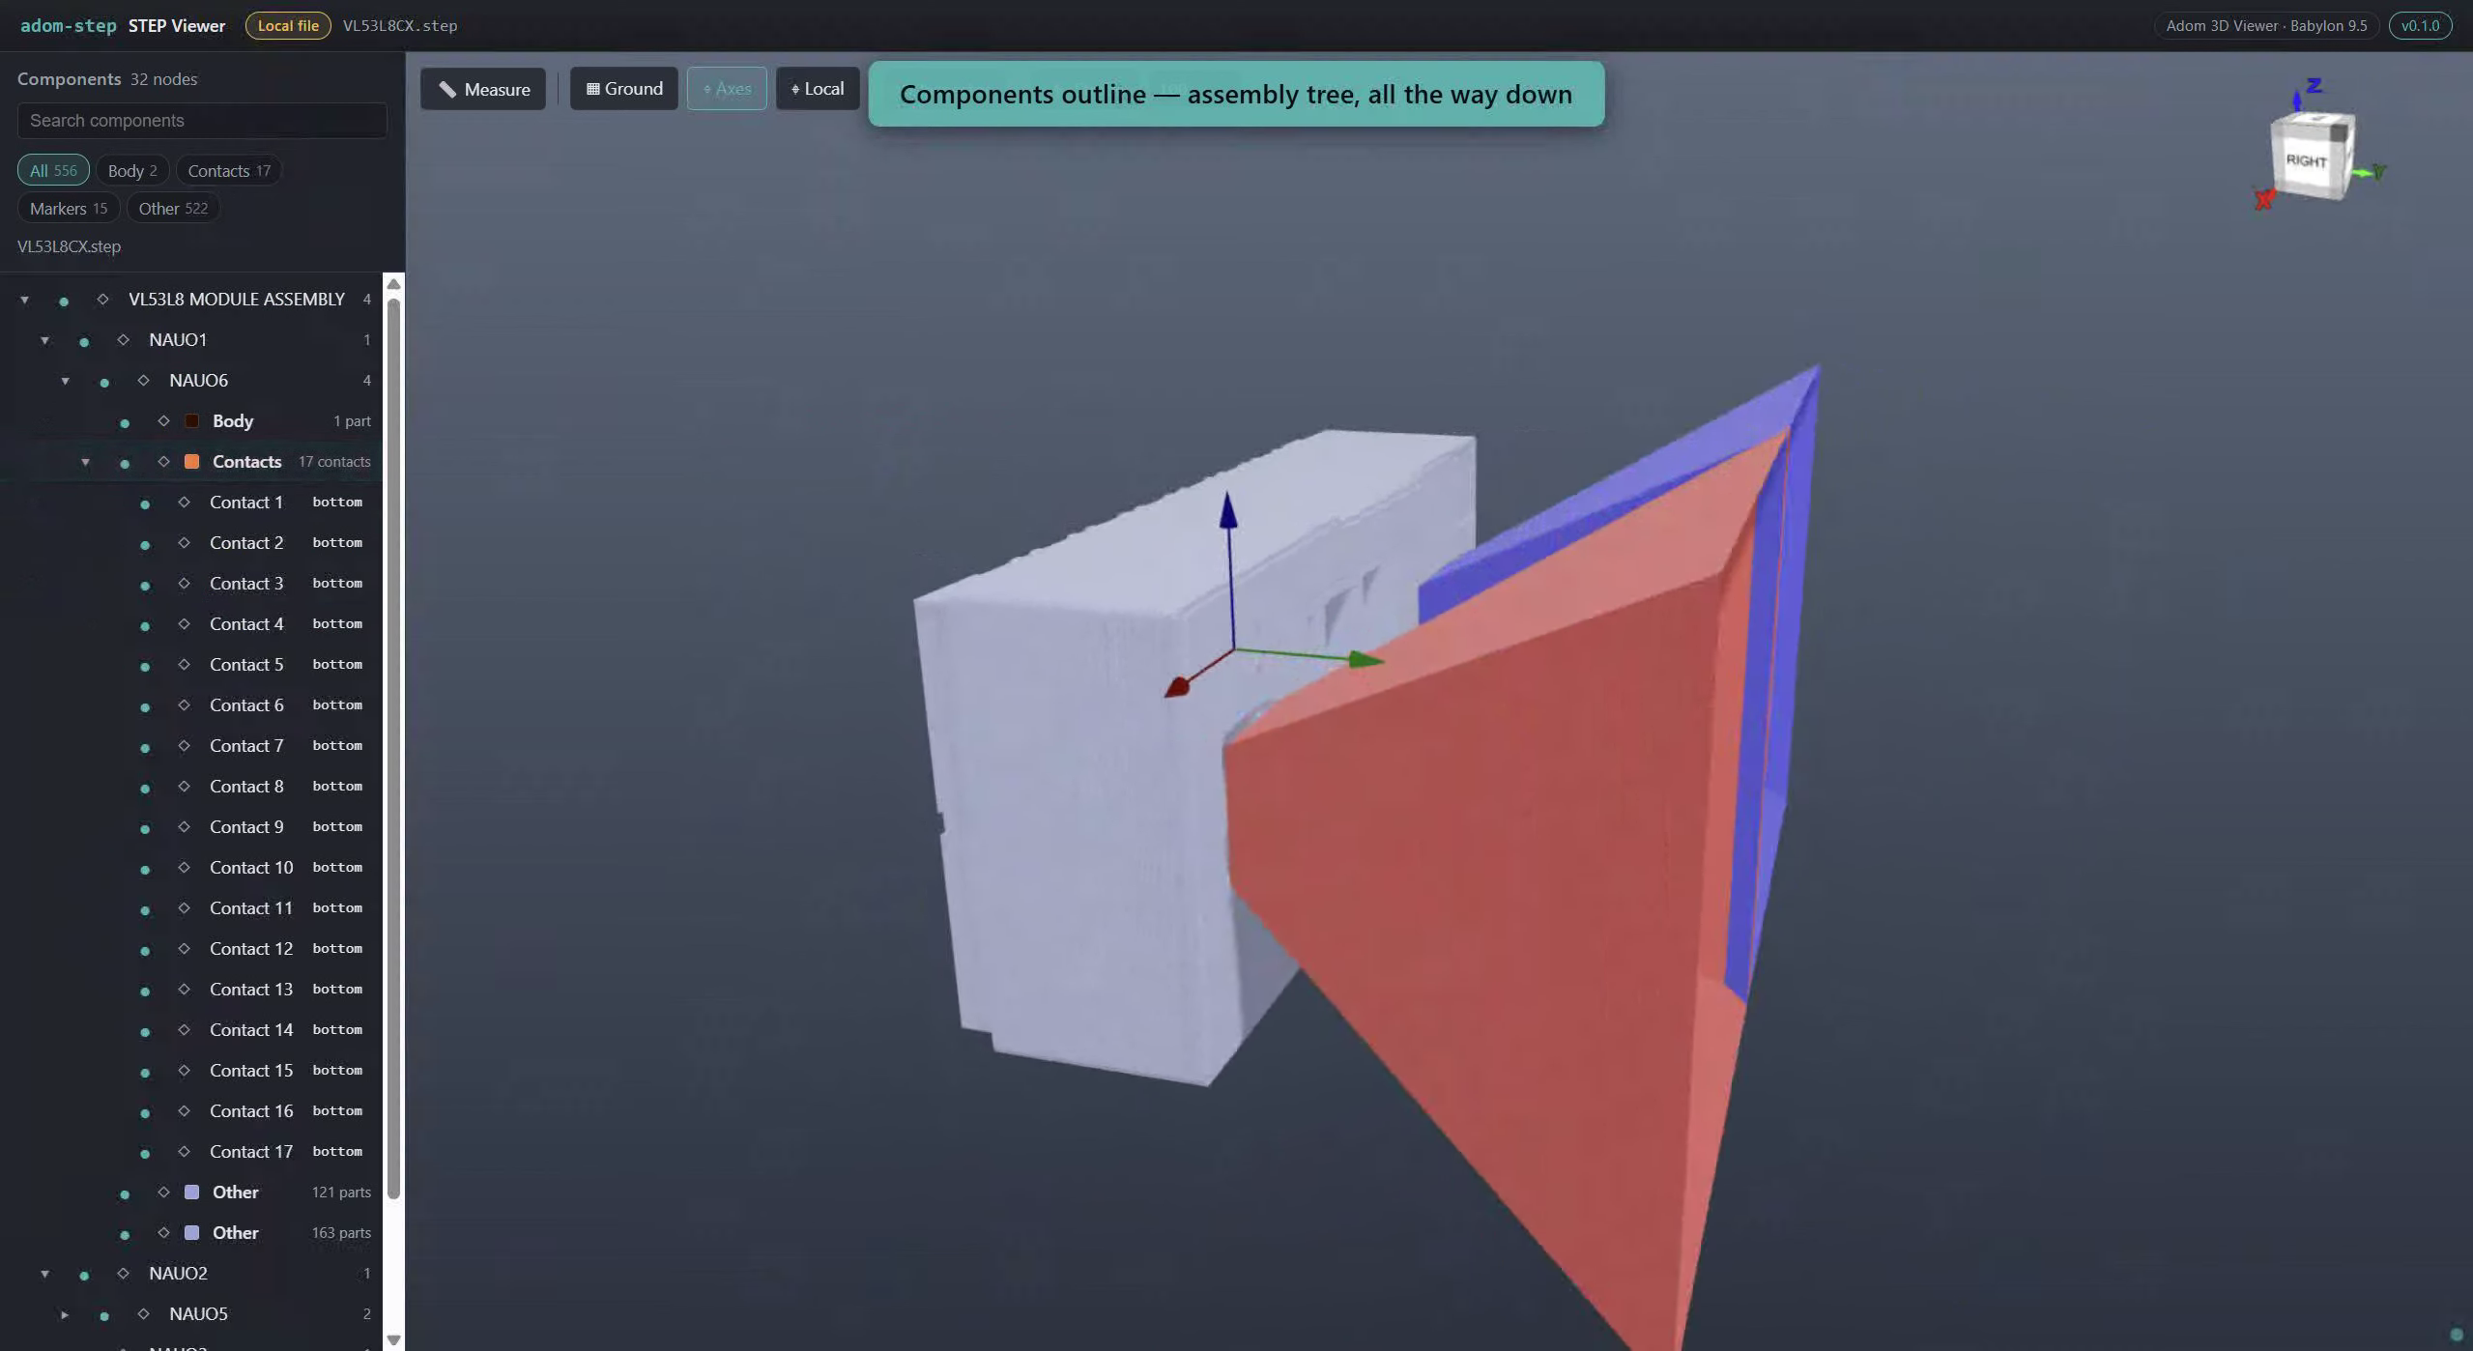Click the diamond icon beside NAUO6
The height and width of the screenshot is (1351, 2473).
point(143,381)
